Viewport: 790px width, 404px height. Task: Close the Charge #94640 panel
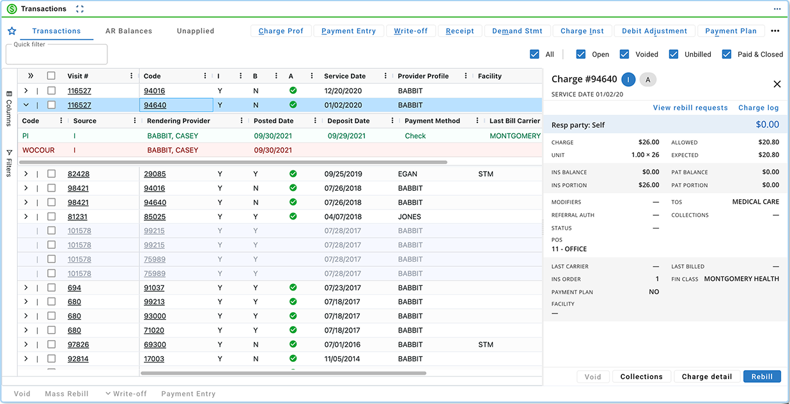pos(777,84)
